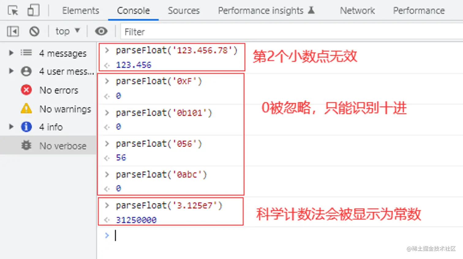Select the No warnings sidebar filter
The width and height of the screenshot is (463, 259).
(65, 109)
